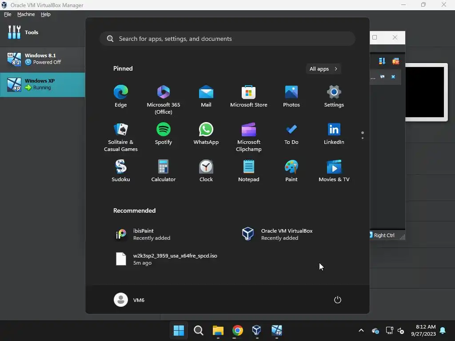Select Tools in VirtualBox sidebar
This screenshot has height=341, width=455.
(x=42, y=32)
